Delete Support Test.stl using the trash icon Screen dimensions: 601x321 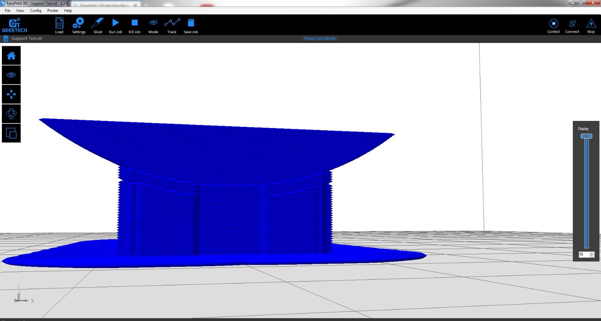click(x=6, y=39)
